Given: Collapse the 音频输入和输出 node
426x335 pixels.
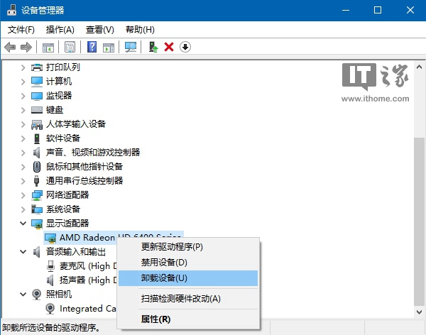Looking at the screenshot, I should [23, 252].
